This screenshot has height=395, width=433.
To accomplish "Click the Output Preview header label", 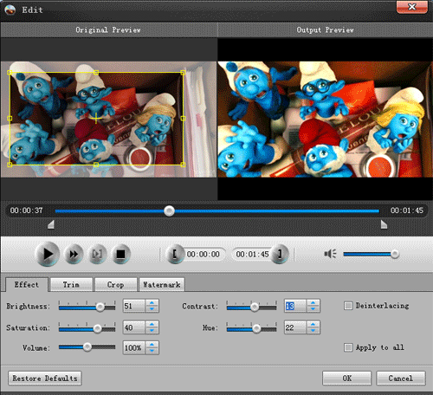I will pos(325,30).
